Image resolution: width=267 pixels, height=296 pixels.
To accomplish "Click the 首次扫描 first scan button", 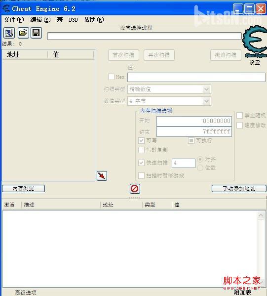I will (x=123, y=55).
